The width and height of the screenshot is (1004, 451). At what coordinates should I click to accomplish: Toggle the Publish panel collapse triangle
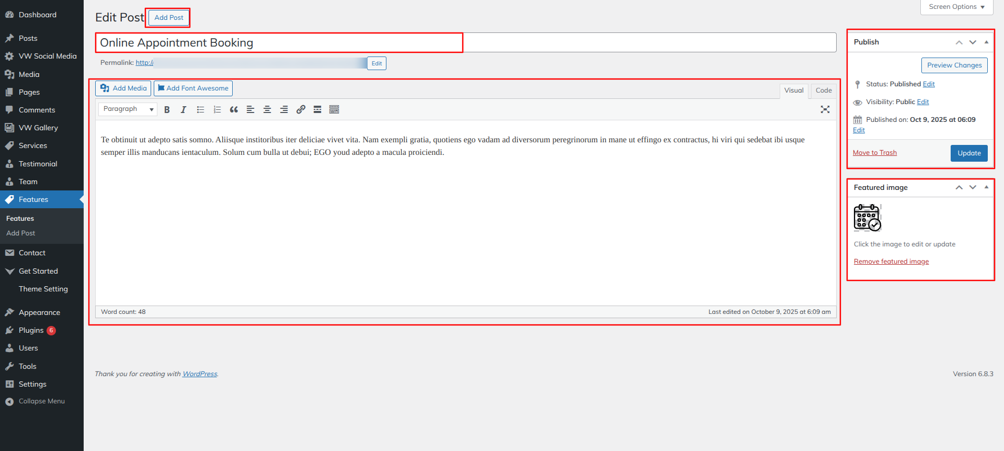[x=986, y=42]
